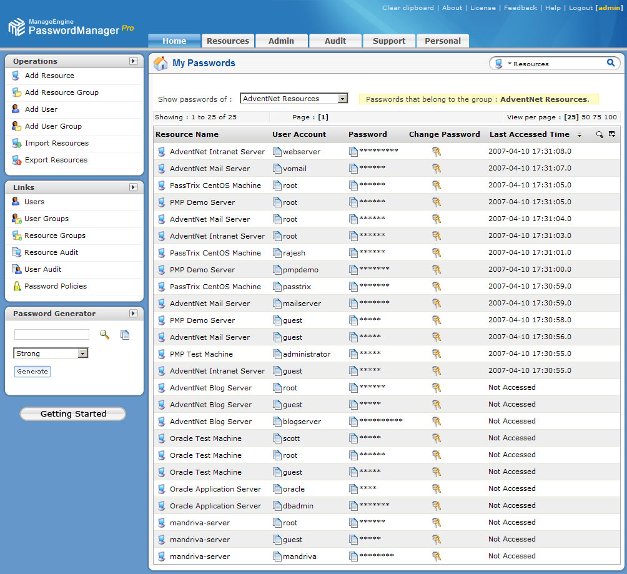Click copy icon in Password Generator panel
The image size is (627, 574).
click(x=125, y=335)
